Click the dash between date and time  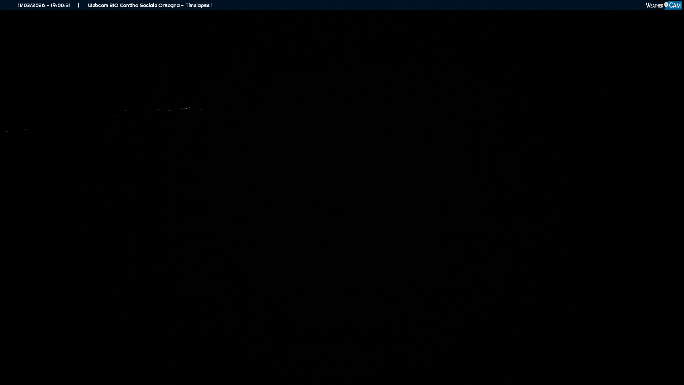pos(48,5)
